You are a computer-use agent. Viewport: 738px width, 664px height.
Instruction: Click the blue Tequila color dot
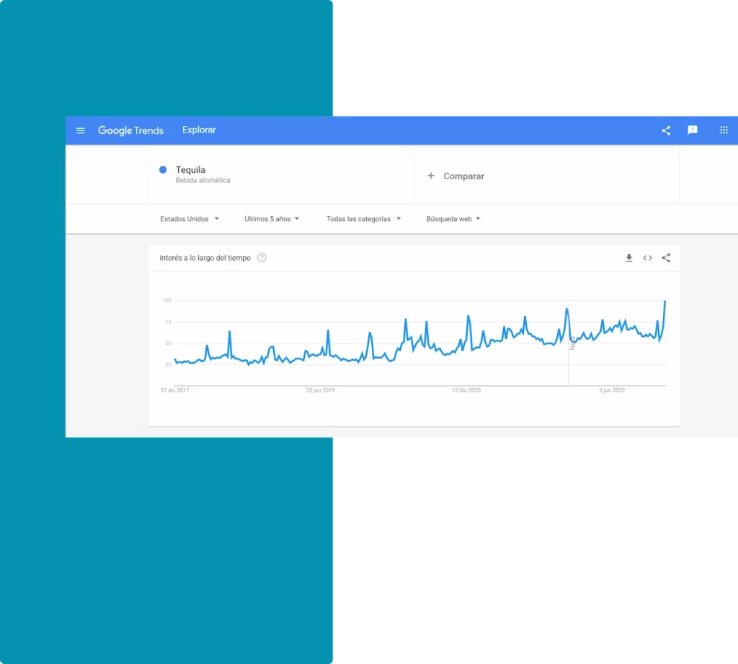click(163, 170)
